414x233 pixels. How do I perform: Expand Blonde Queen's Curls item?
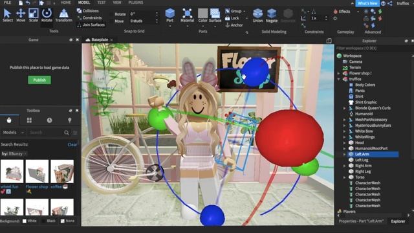point(344,108)
